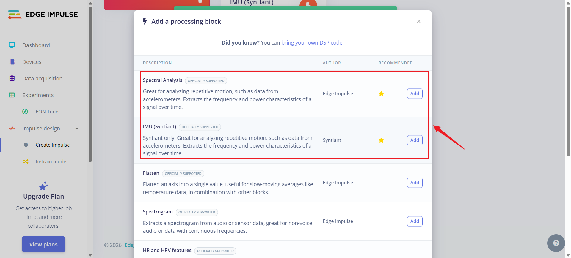This screenshot has height=258, width=571.
Task: Click the Spectrogram block title
Action: click(158, 212)
